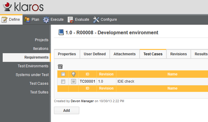Open Systems under Test in sidebar
The image size is (208, 122).
click(x=32, y=75)
